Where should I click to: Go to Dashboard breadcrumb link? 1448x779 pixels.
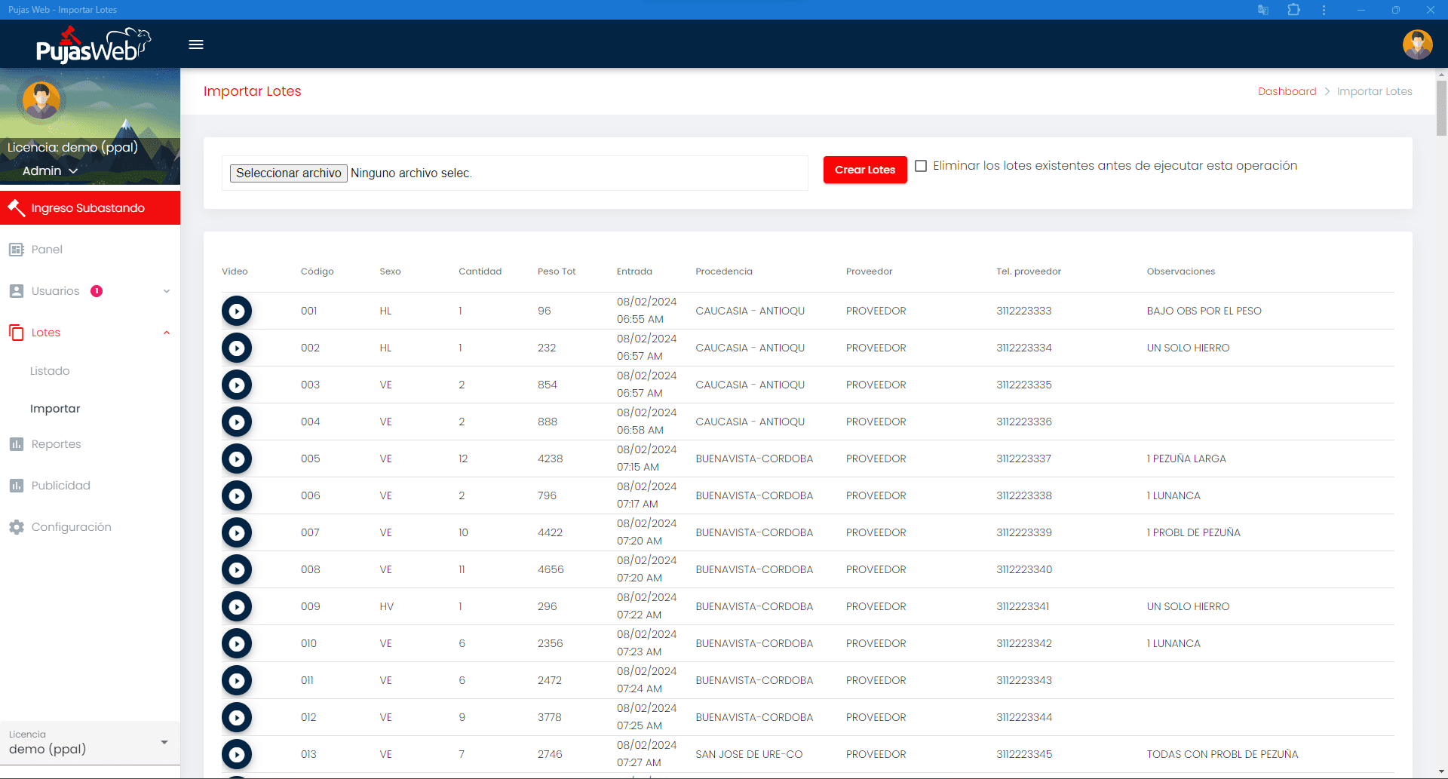coord(1287,91)
